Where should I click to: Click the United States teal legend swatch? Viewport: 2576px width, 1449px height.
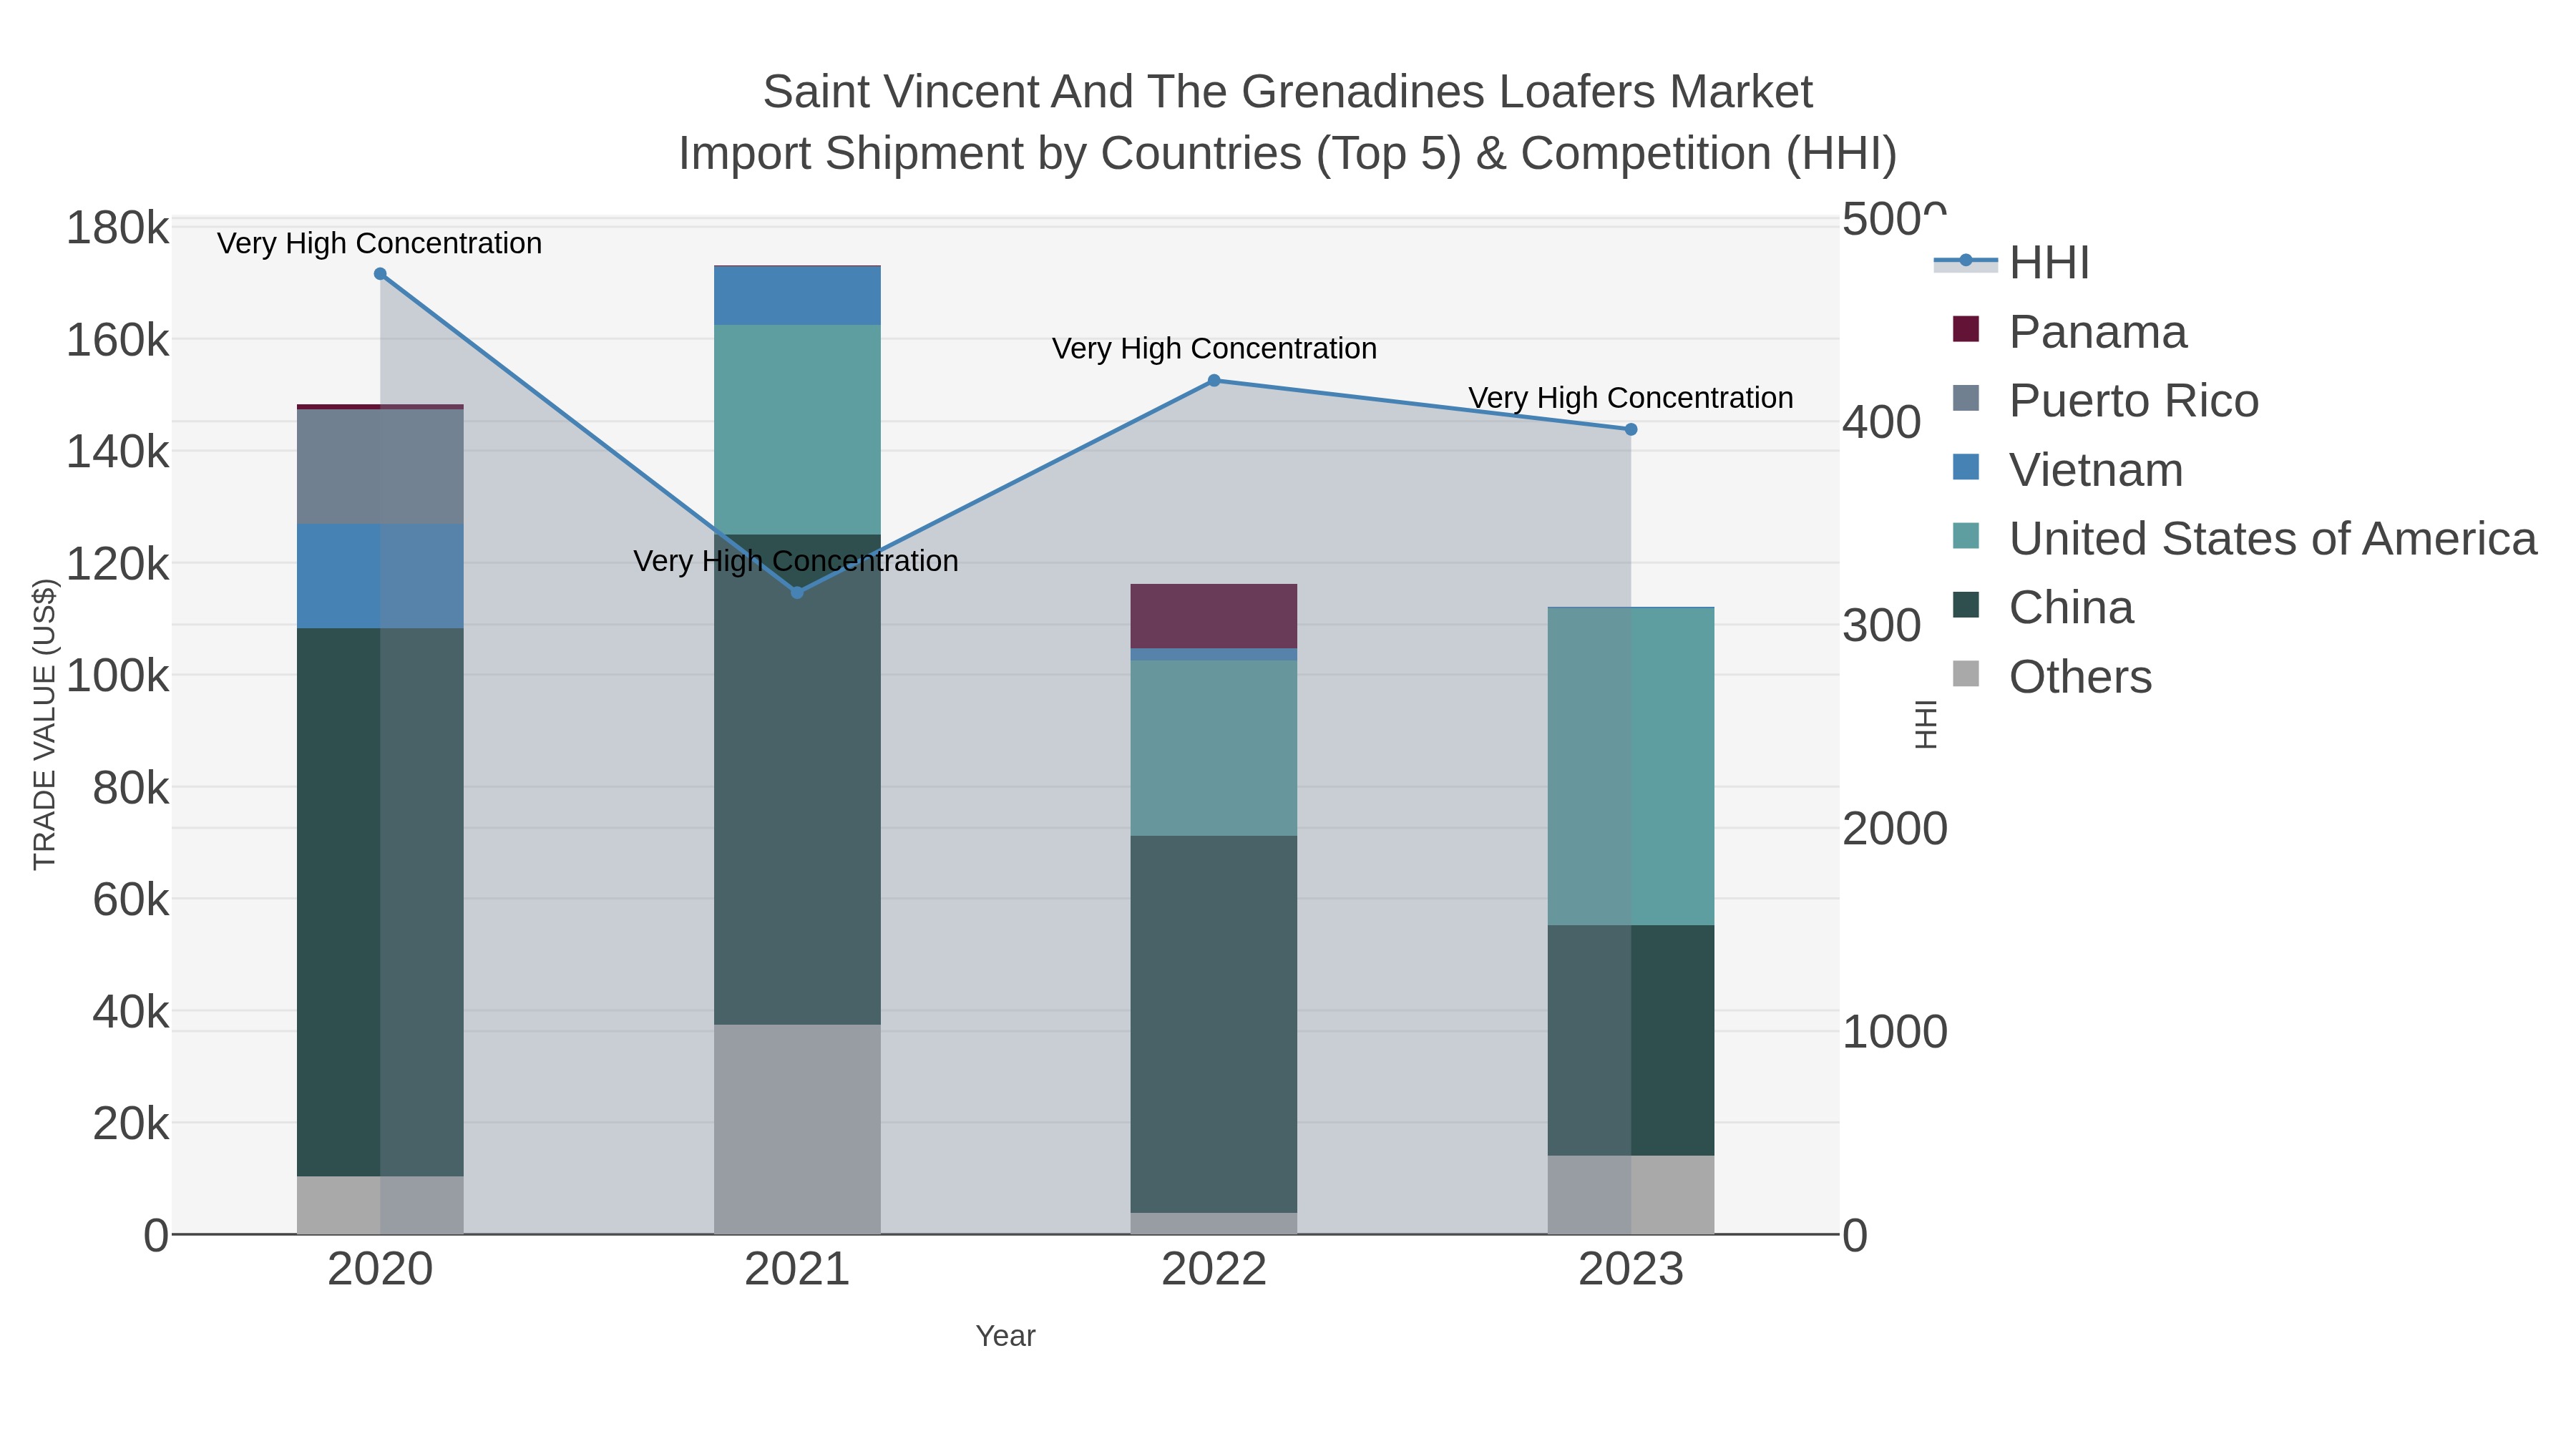coord(1966,536)
